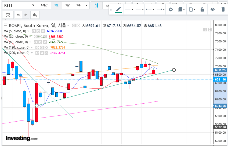The width and height of the screenshot is (228, 146).
Task: Select trend line right endpoint handle
Action: coord(174,70)
